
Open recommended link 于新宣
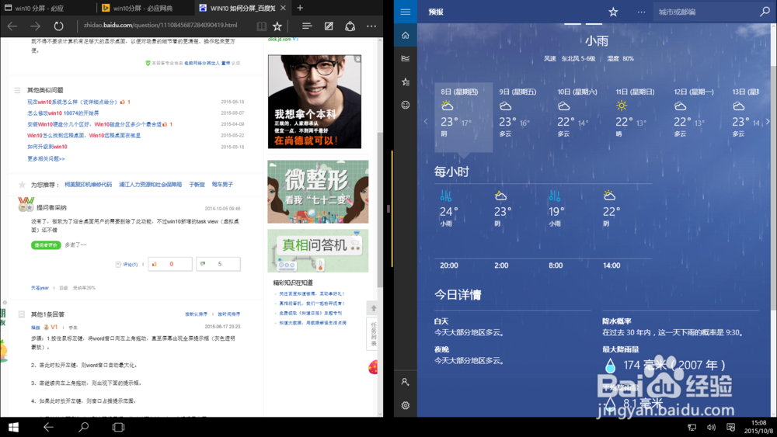click(x=197, y=185)
